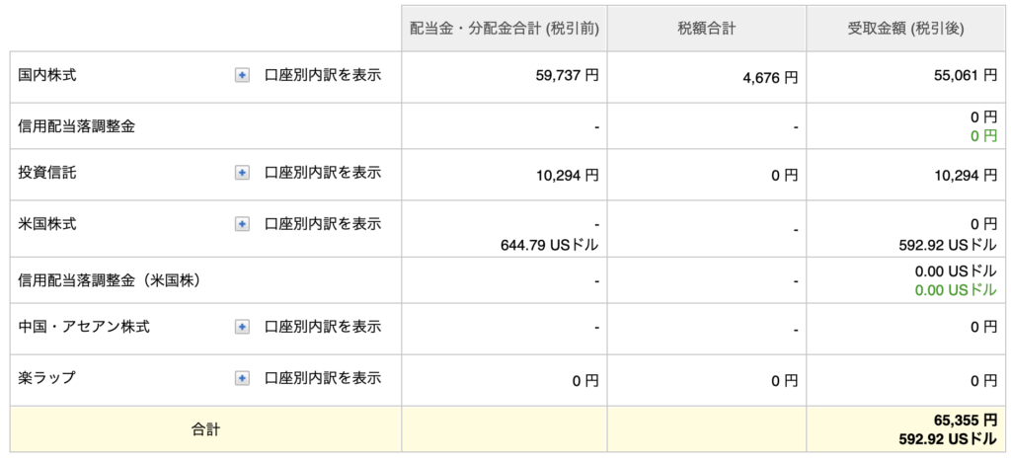1011x462 pixels.
Task: Show 口座別内訳 for 国内株式
Action: coord(323,75)
